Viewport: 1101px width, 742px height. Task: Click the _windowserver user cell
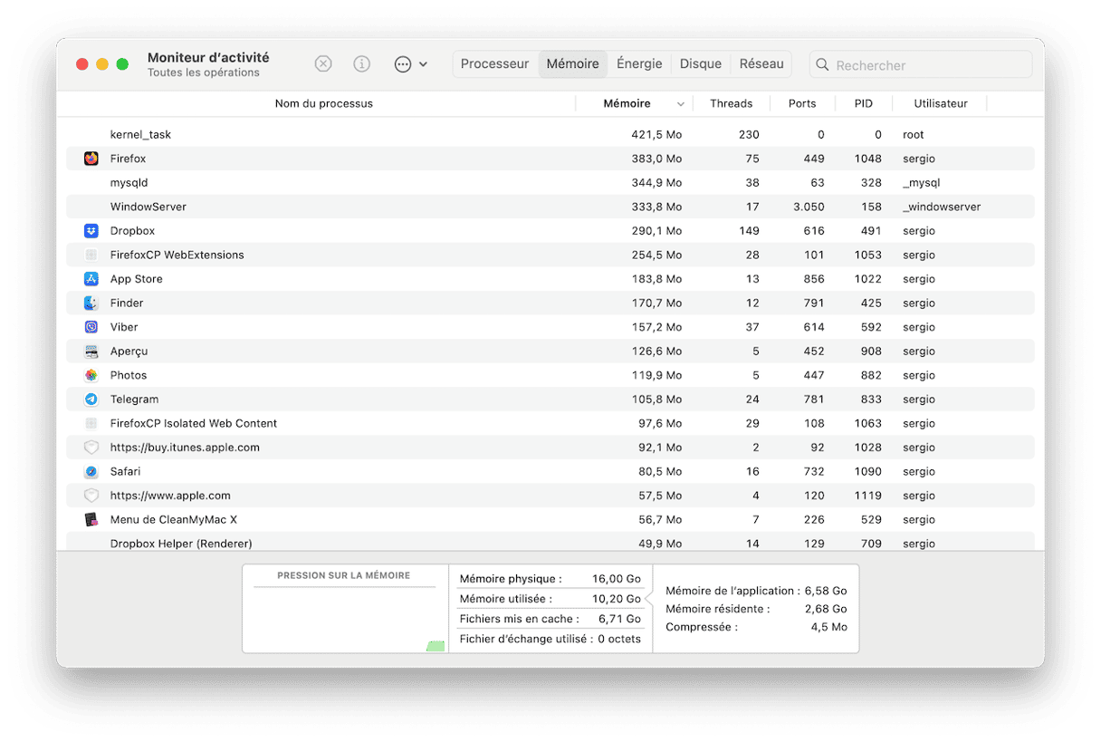point(942,207)
